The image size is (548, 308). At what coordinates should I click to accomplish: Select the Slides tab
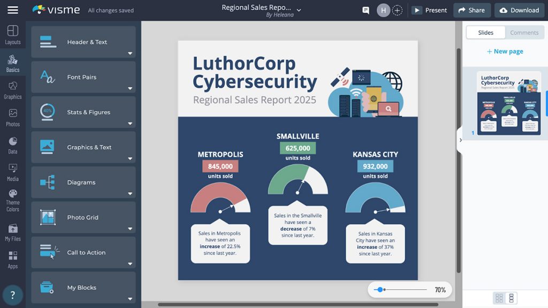tap(485, 33)
